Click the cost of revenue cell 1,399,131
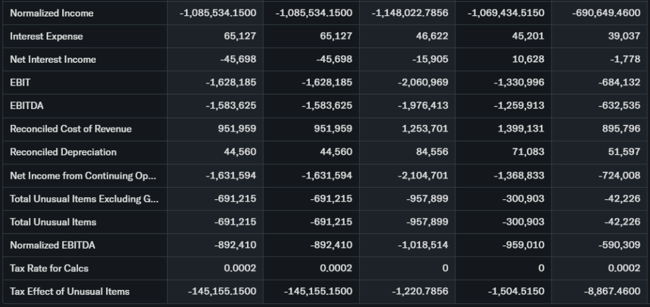The image size is (650, 307). pos(520,129)
